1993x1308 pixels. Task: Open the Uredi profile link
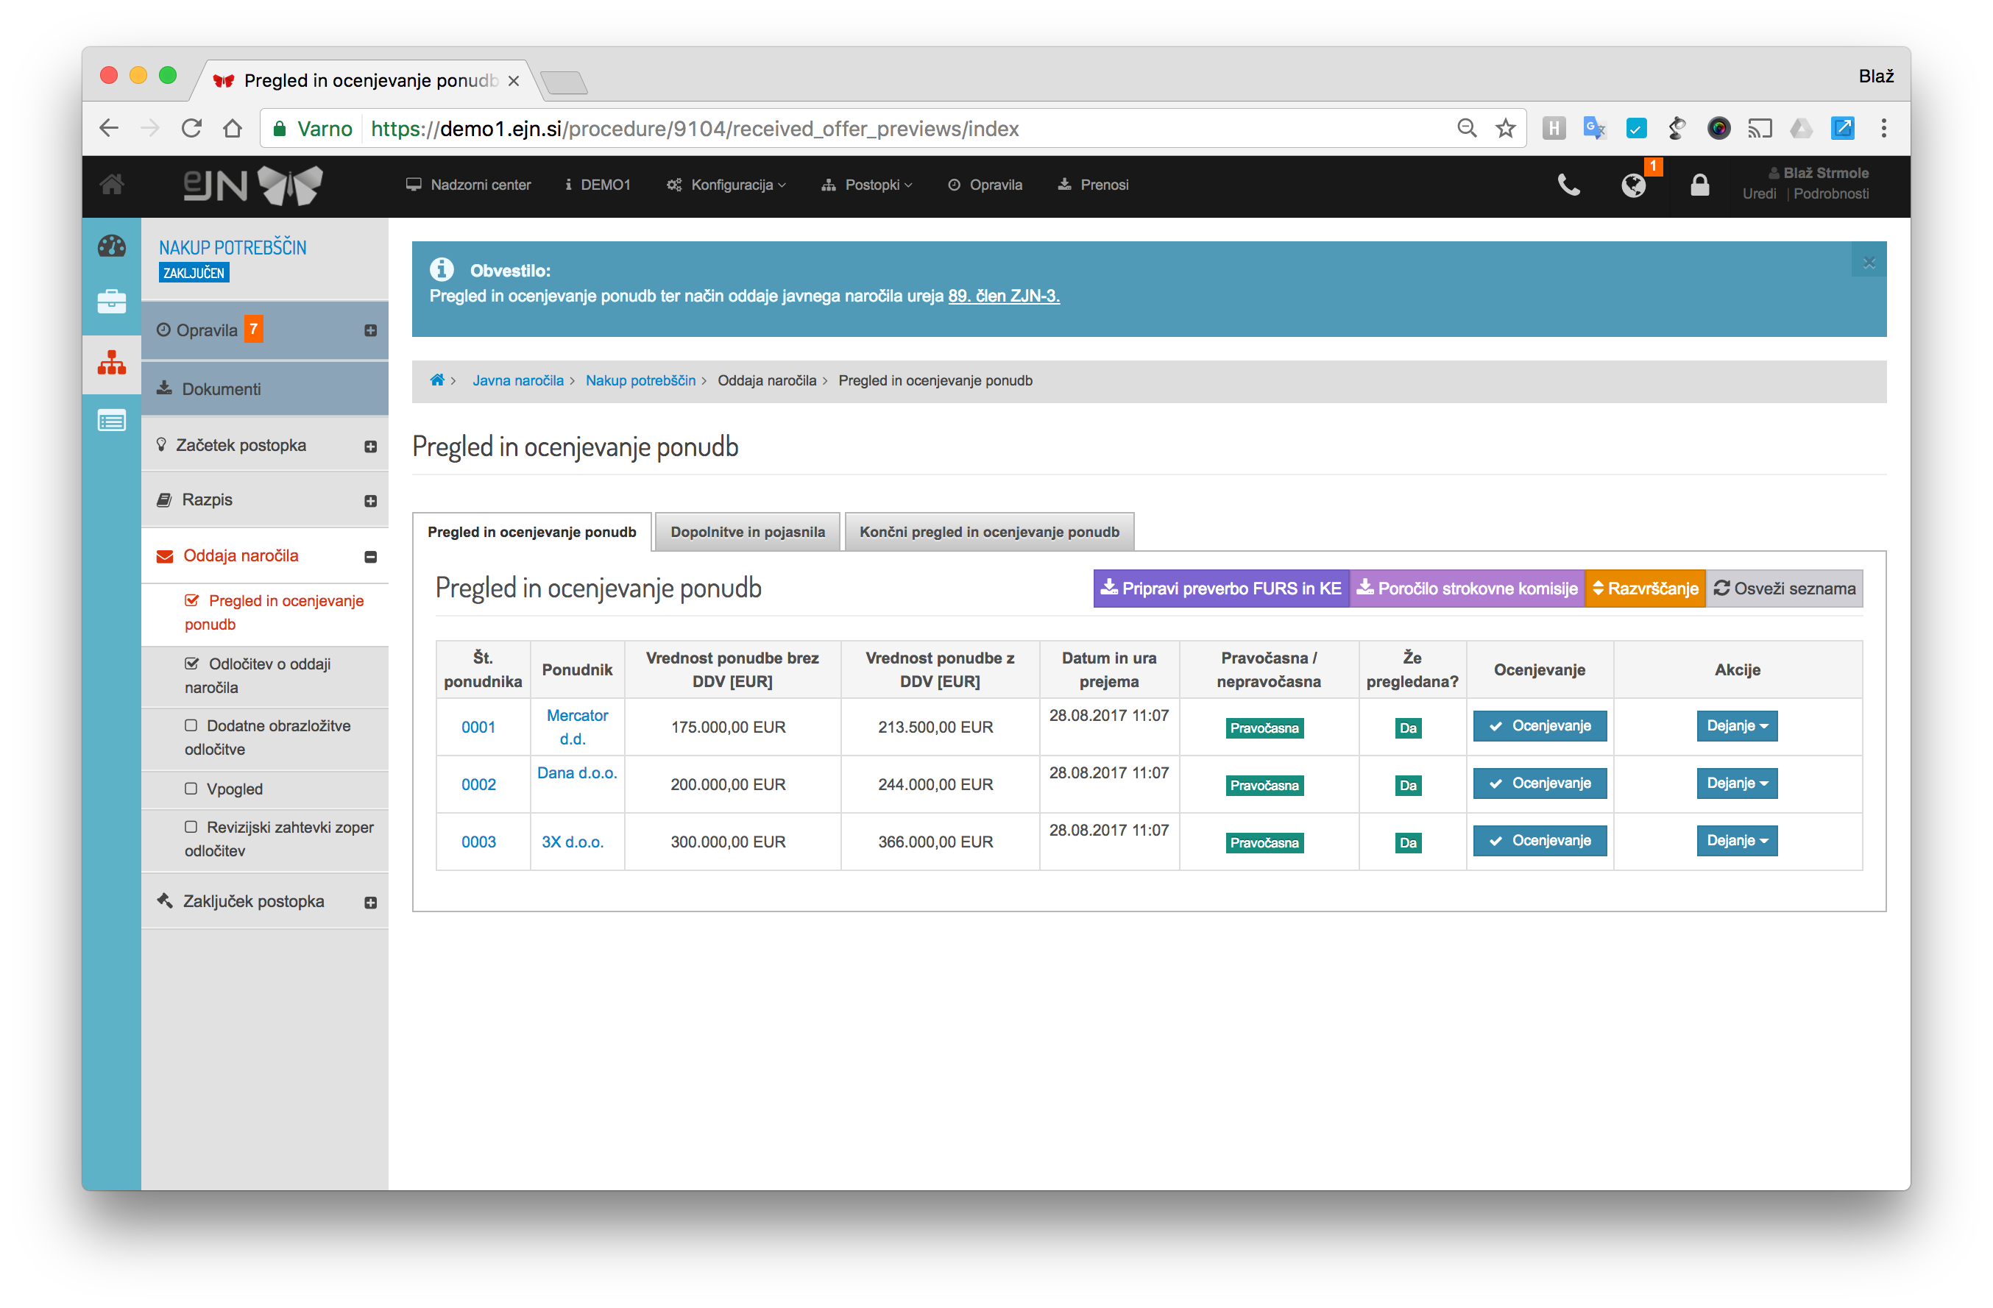point(1758,194)
